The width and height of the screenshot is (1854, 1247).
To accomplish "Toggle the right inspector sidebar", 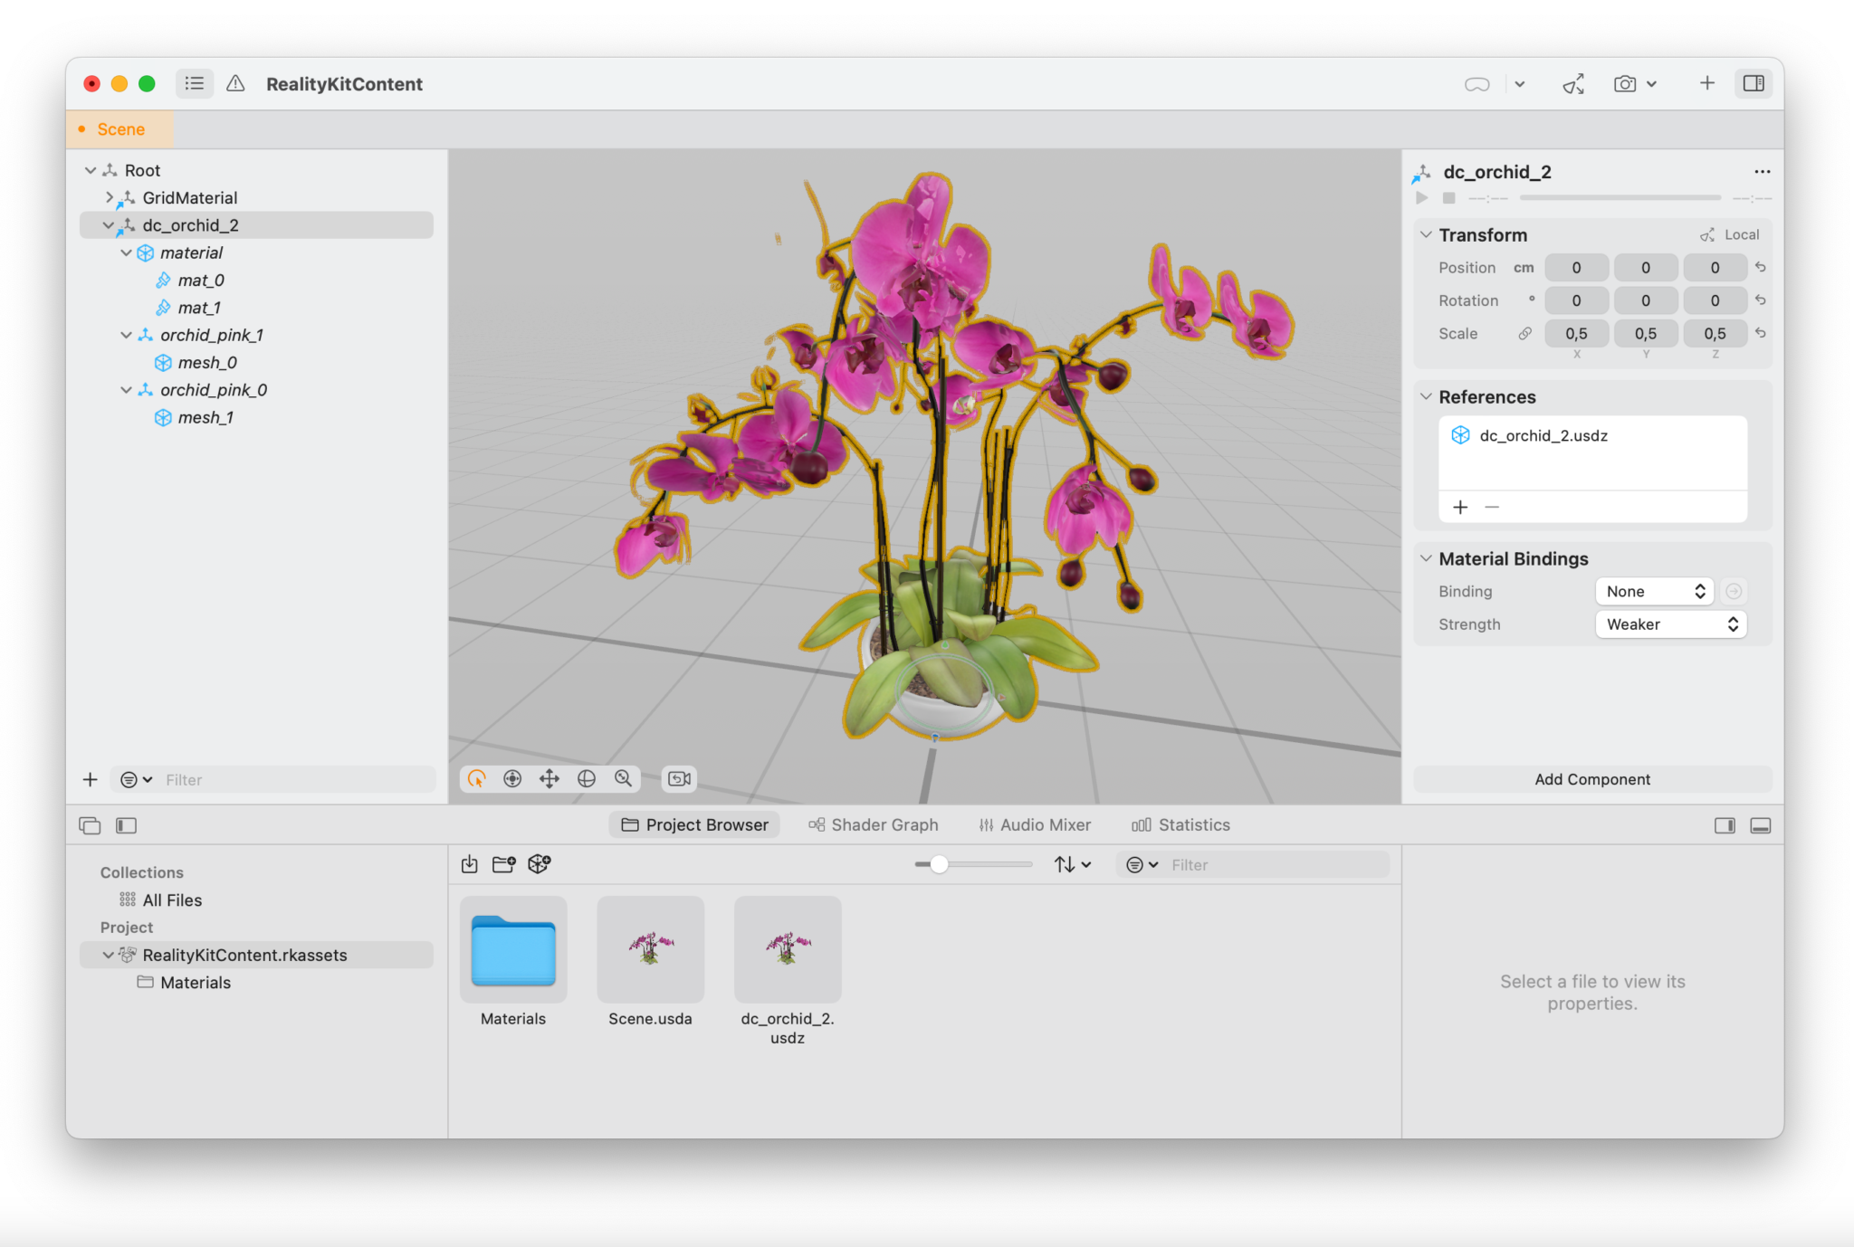I will tap(1754, 83).
